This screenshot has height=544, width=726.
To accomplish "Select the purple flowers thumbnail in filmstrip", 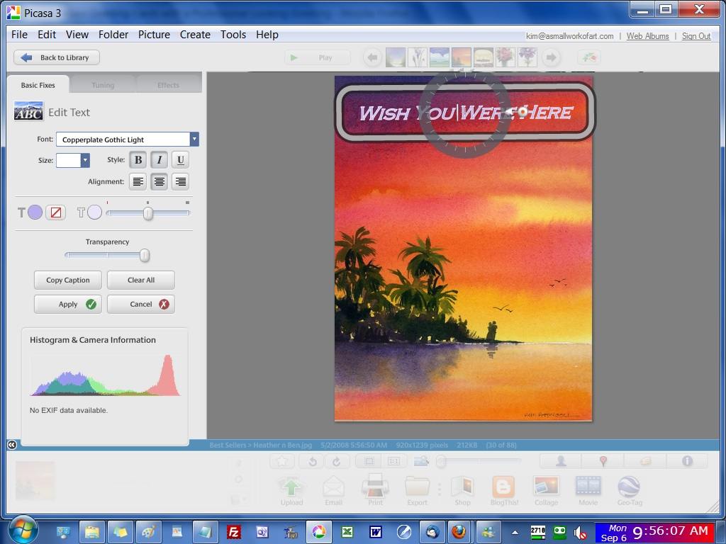I will pyautogui.click(x=527, y=58).
